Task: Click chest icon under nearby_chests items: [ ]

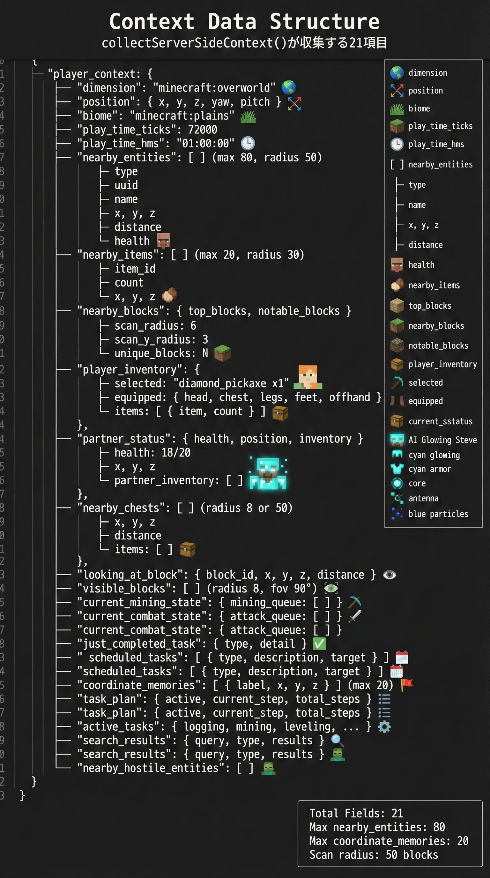Action: click(x=188, y=549)
